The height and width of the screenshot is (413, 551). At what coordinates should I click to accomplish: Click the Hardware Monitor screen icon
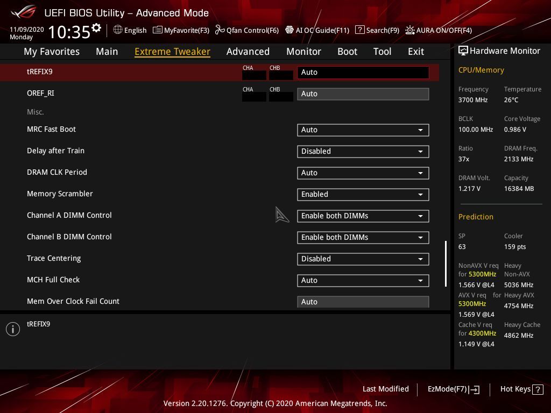pos(463,51)
